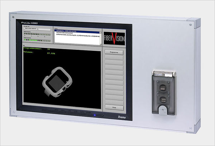Click the Digital Eingang indicator row
Image resolution: width=215 pixels, height=146 pixels.
pyautogui.click(x=37, y=35)
